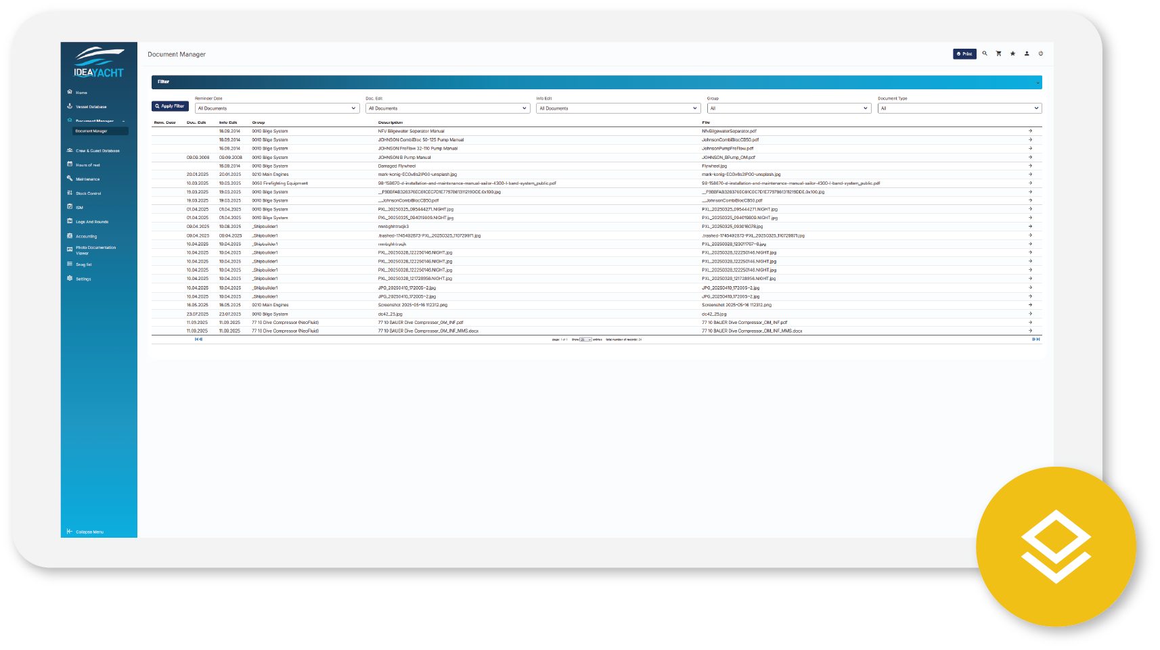This screenshot has height=650, width=1160.
Task: Open row arrow for JohnsonCombiBlocCB50.pdf
Action: coord(1030,140)
